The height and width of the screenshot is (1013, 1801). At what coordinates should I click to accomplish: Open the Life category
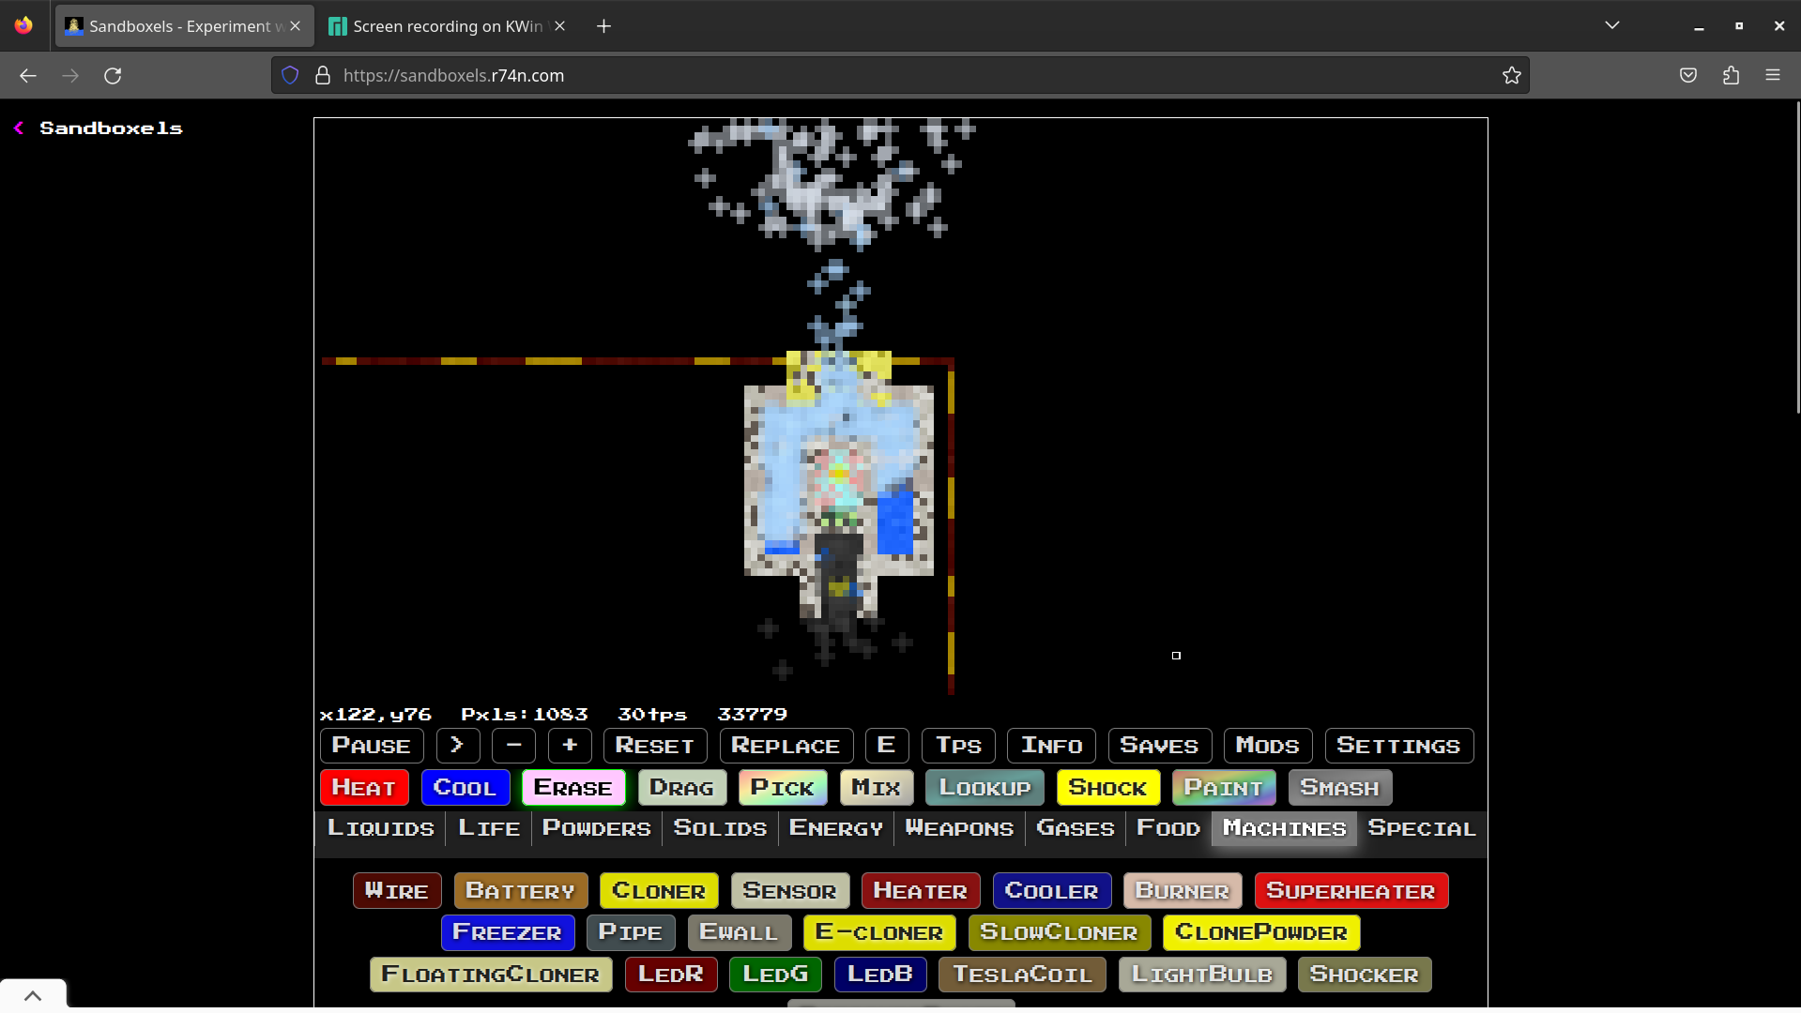489,829
